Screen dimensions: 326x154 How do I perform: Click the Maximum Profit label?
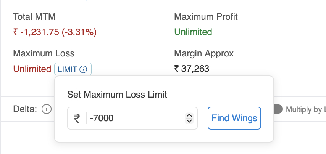tap(206, 17)
